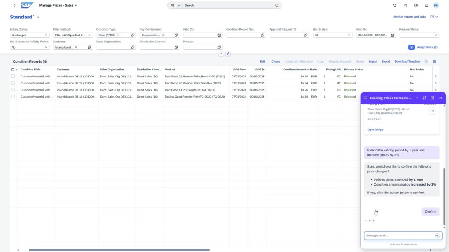Open Valid On date picker
Viewport: 449px width, 252px height.
(x=219, y=35)
